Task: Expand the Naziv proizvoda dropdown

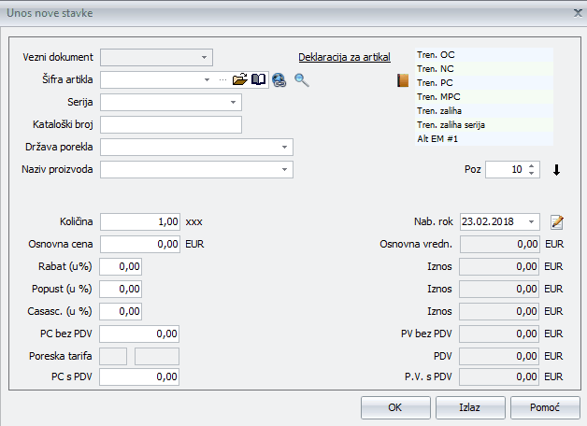Action: 283,170
